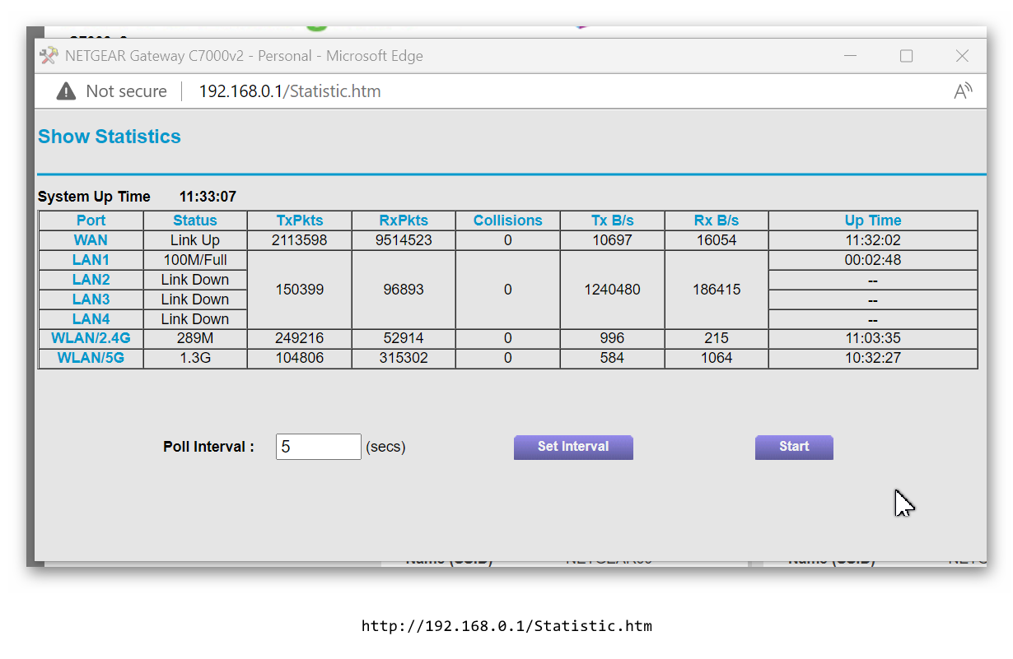Click the Edge read aloud icon
This screenshot has width=1013, height=659.
point(963,90)
